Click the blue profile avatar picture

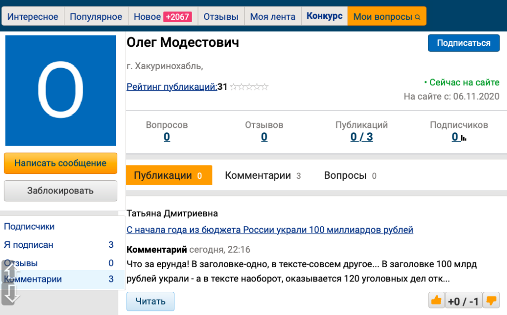tap(60, 90)
